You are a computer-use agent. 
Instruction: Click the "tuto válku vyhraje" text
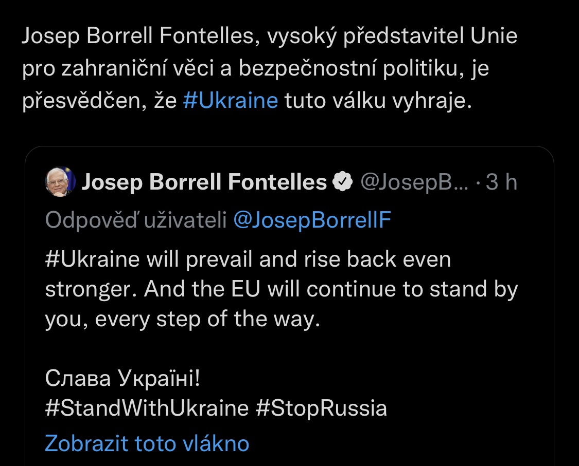pos(377,100)
